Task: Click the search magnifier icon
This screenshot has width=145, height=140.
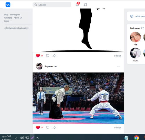Action: (36, 5)
